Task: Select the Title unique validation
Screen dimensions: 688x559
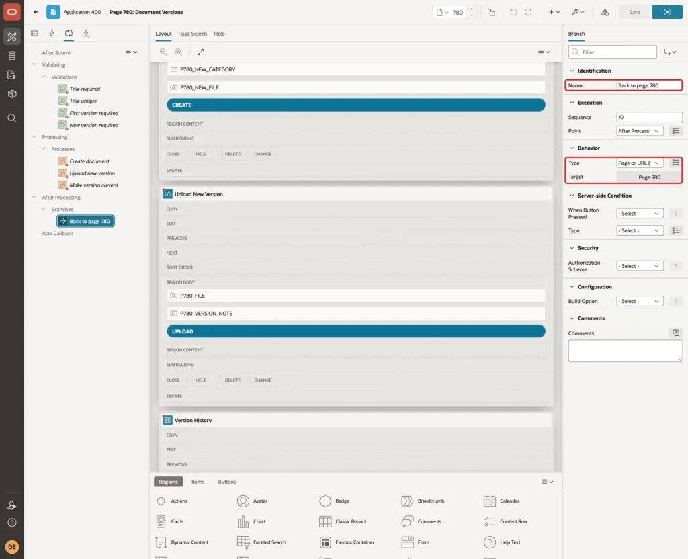Action: click(83, 101)
